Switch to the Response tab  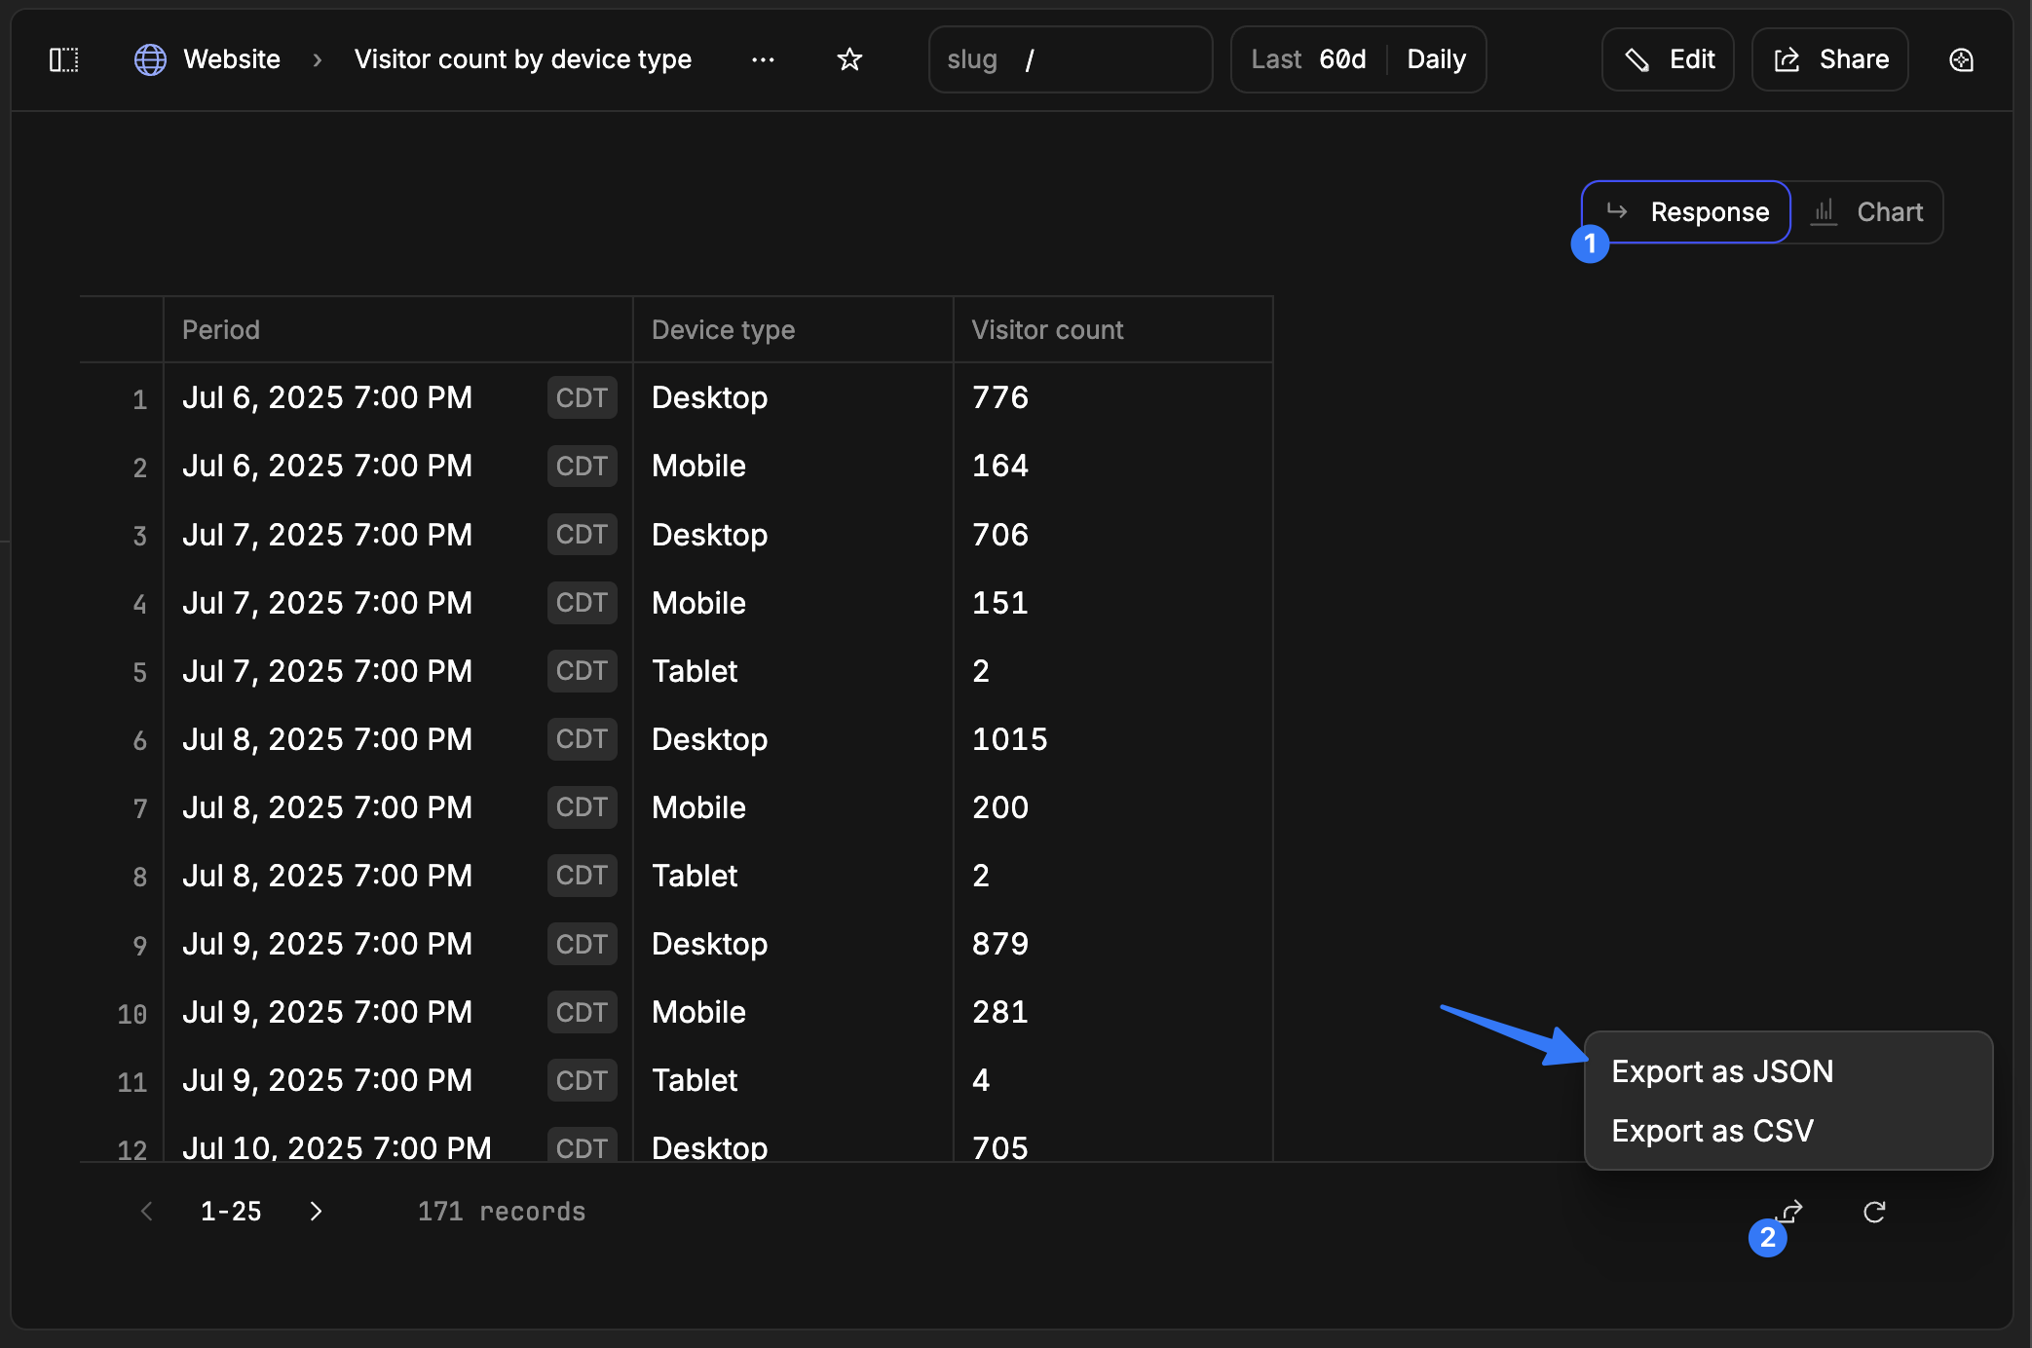[x=1686, y=211]
